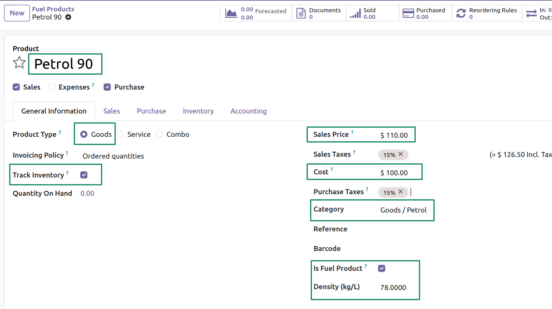This screenshot has width=552, height=309.
Task: Click the help mark next to Purchase Taxes
Action: pos(367,189)
